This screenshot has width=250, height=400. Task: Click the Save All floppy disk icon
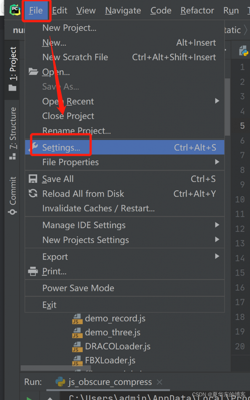point(33,179)
